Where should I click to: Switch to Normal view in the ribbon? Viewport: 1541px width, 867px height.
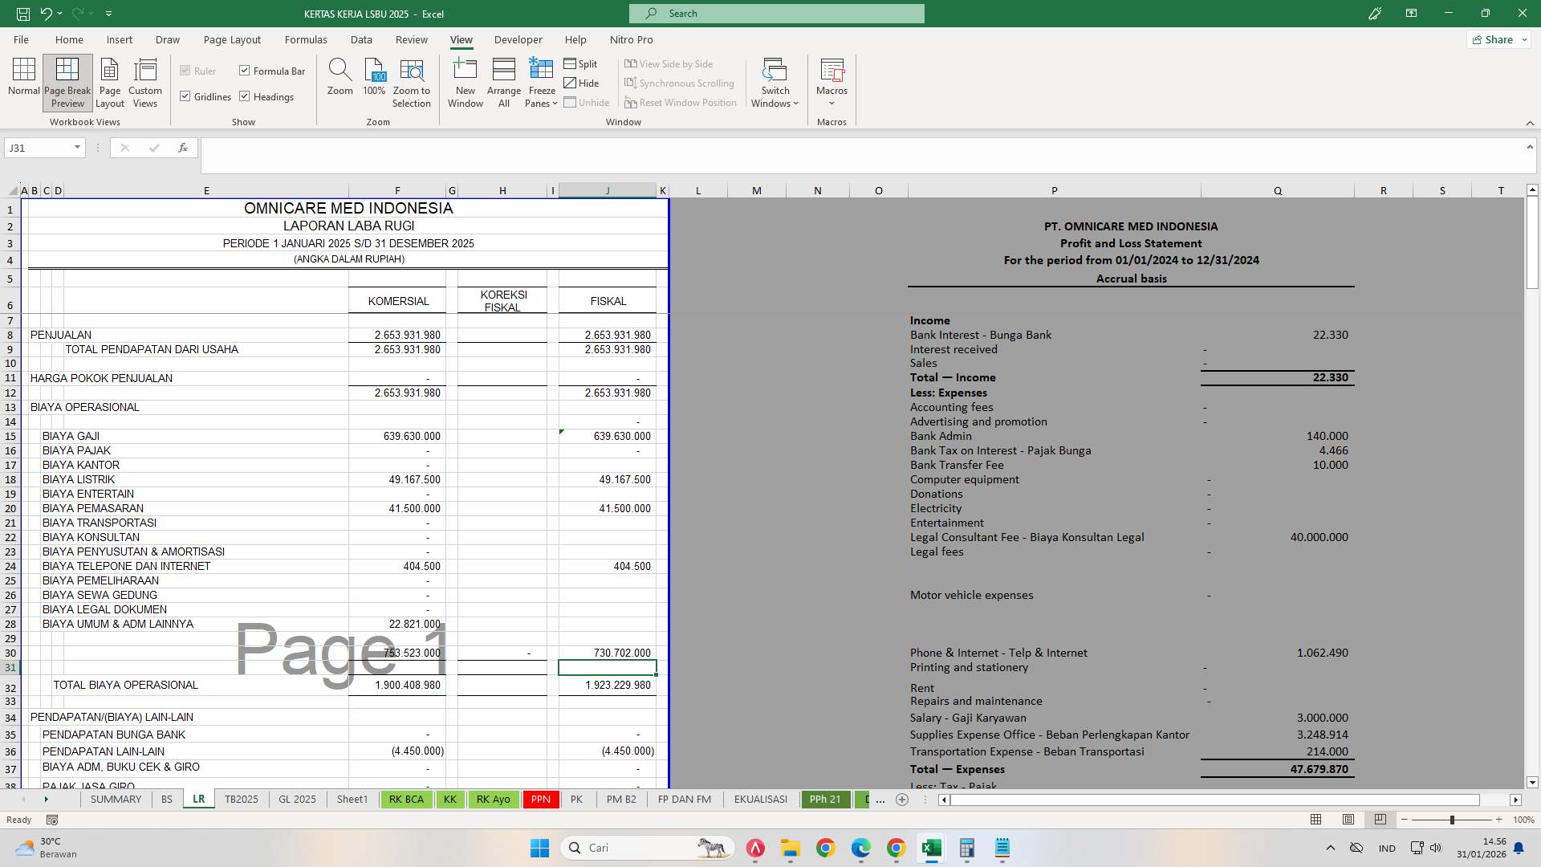click(x=23, y=80)
